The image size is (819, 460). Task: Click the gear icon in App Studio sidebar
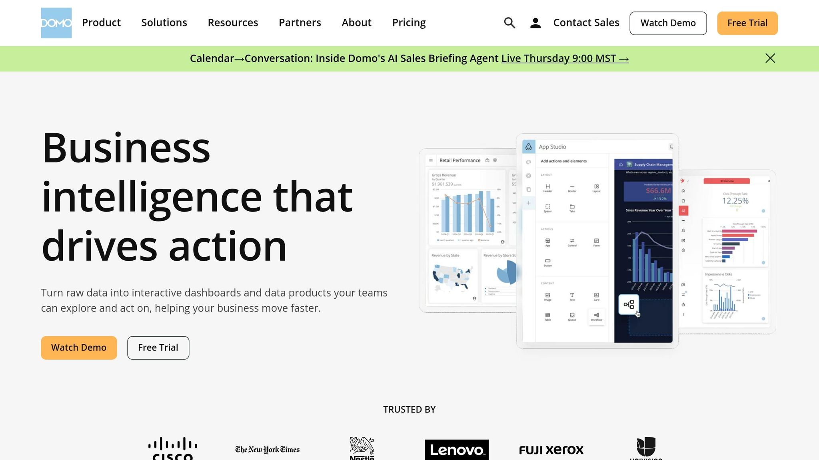pos(529,176)
